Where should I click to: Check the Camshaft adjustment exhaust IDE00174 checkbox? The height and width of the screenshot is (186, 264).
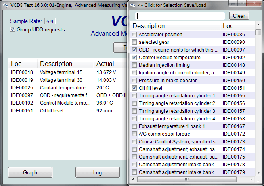134,149
